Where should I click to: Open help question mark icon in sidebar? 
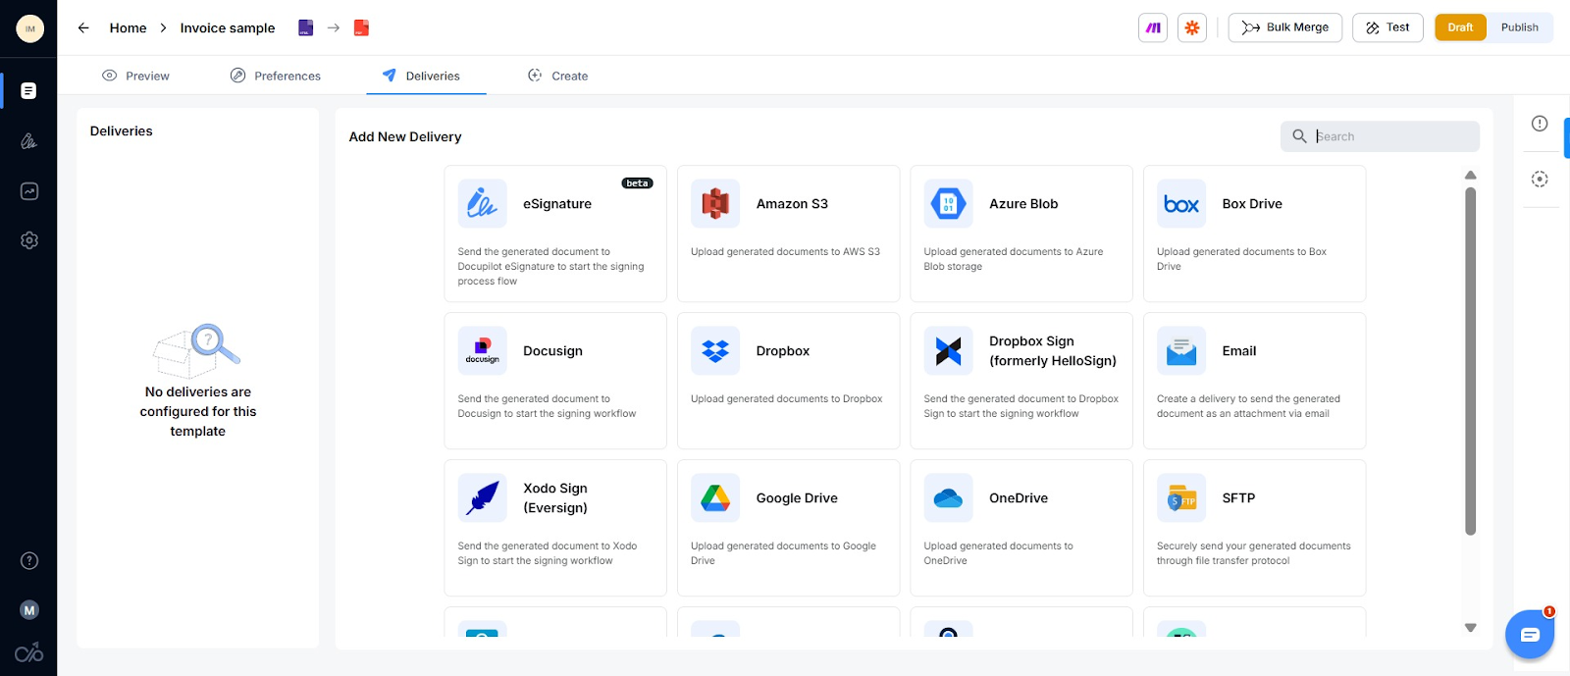(29, 561)
